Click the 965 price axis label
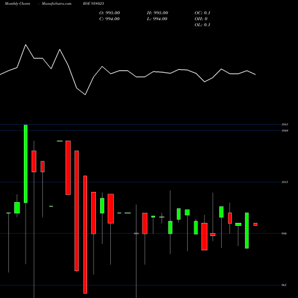This screenshot has width=298, height=298. coord(284,285)
